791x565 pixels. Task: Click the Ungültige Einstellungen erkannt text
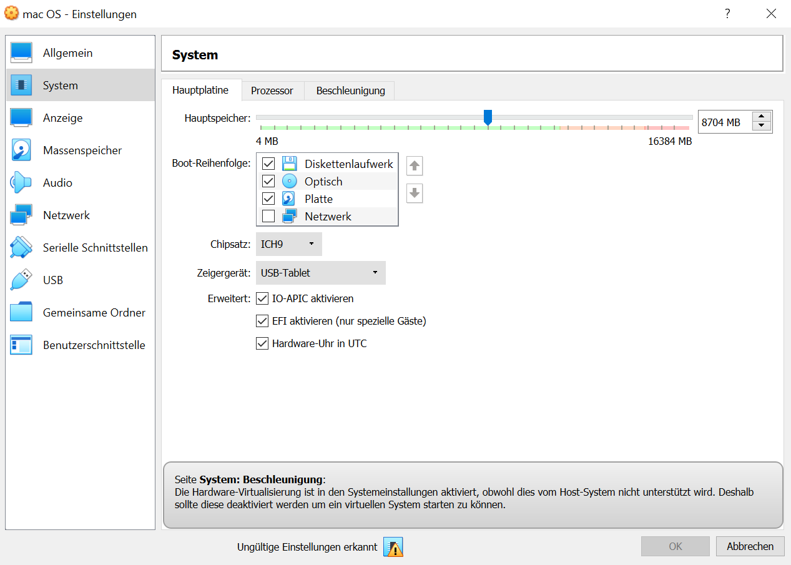[307, 547]
